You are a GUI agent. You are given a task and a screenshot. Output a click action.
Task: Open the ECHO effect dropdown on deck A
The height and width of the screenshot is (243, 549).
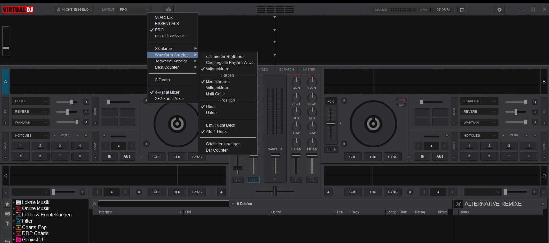coord(31,101)
